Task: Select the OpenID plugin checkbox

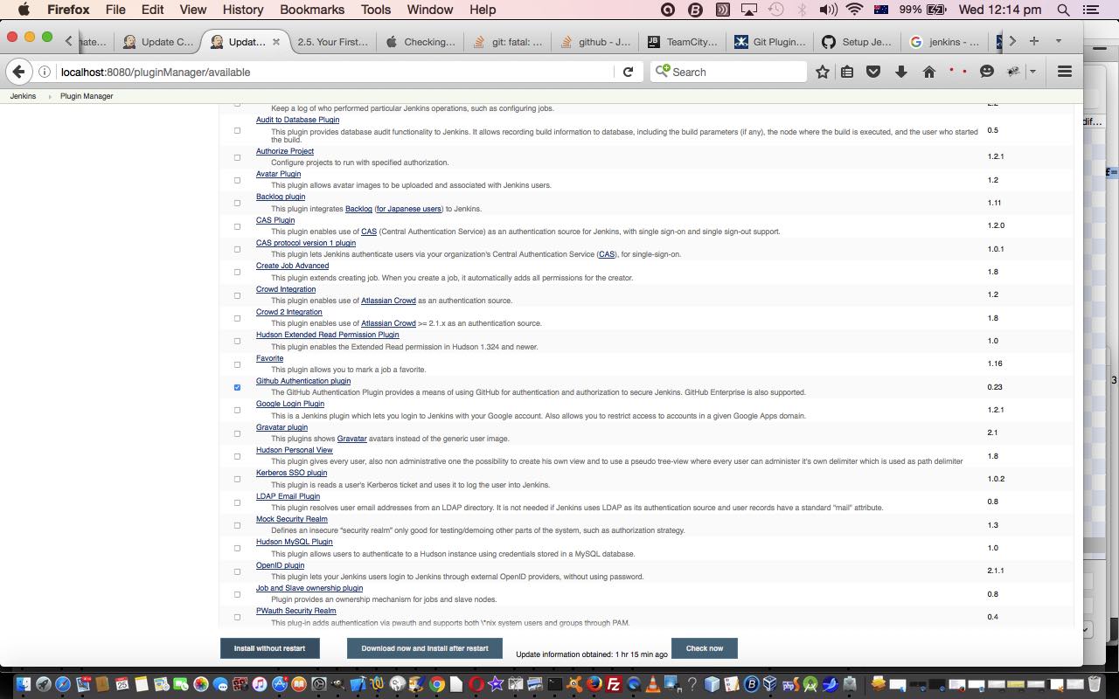Action: pos(237,571)
